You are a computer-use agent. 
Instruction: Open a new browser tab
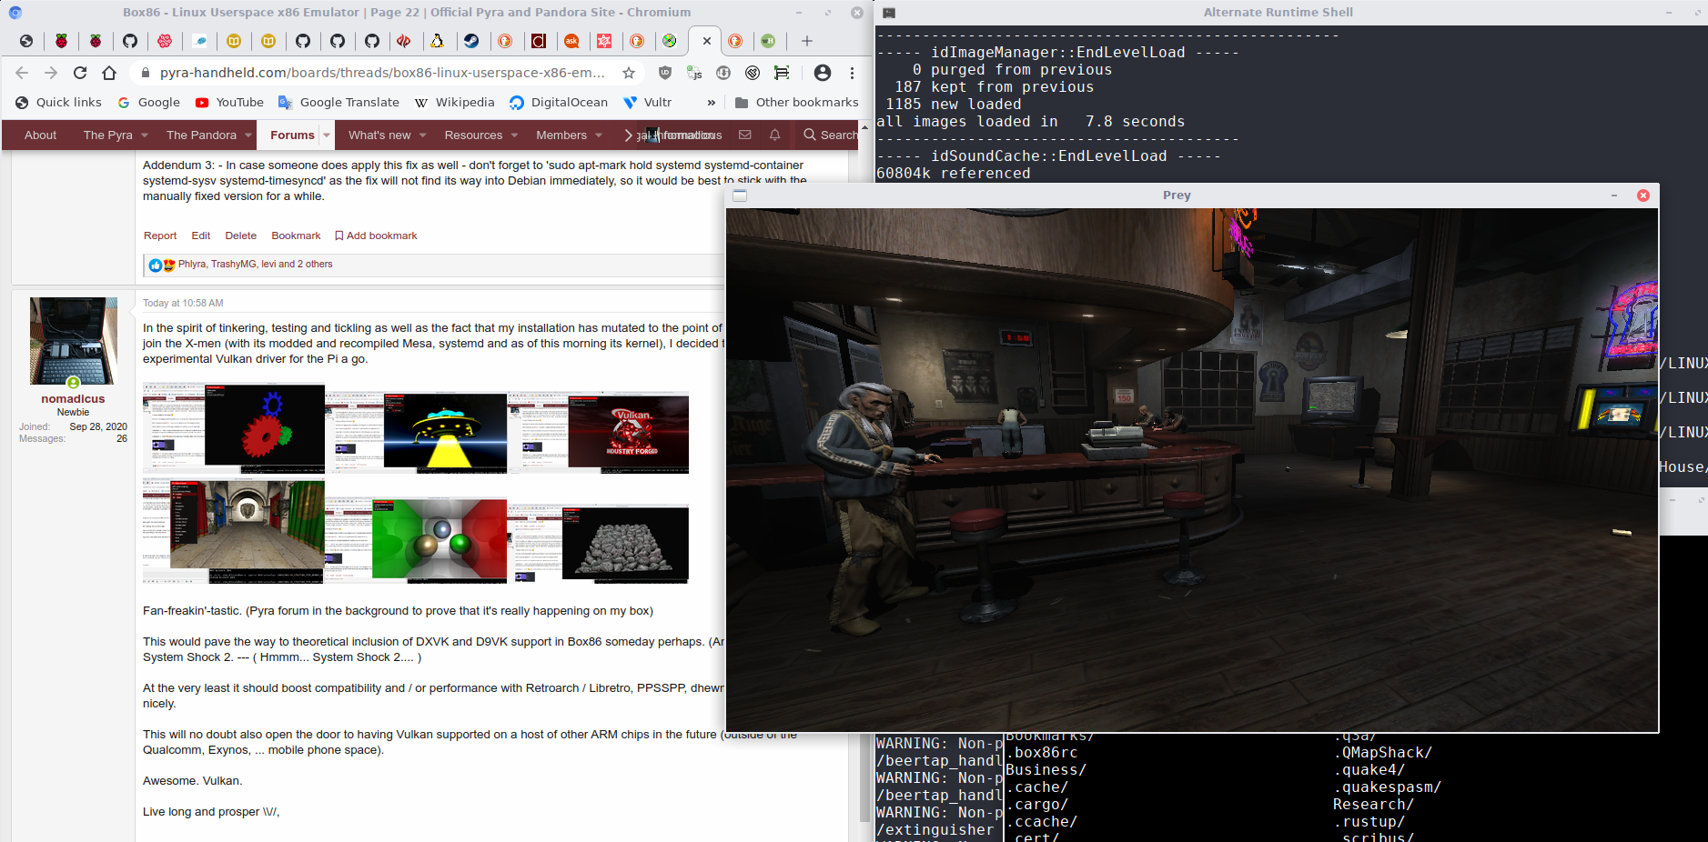(x=806, y=41)
